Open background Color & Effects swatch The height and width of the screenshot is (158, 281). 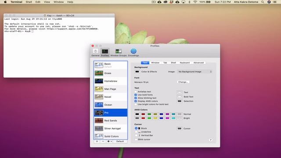click(x=137, y=72)
